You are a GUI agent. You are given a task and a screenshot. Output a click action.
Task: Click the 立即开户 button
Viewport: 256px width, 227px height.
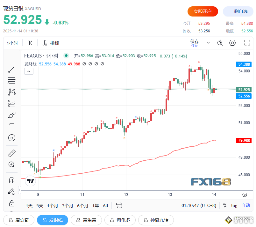tap(203, 11)
